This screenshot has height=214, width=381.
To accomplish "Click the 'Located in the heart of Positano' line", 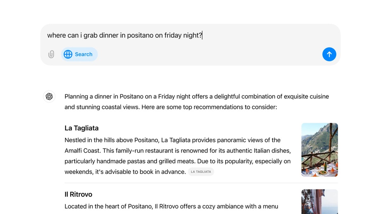I will (171, 206).
